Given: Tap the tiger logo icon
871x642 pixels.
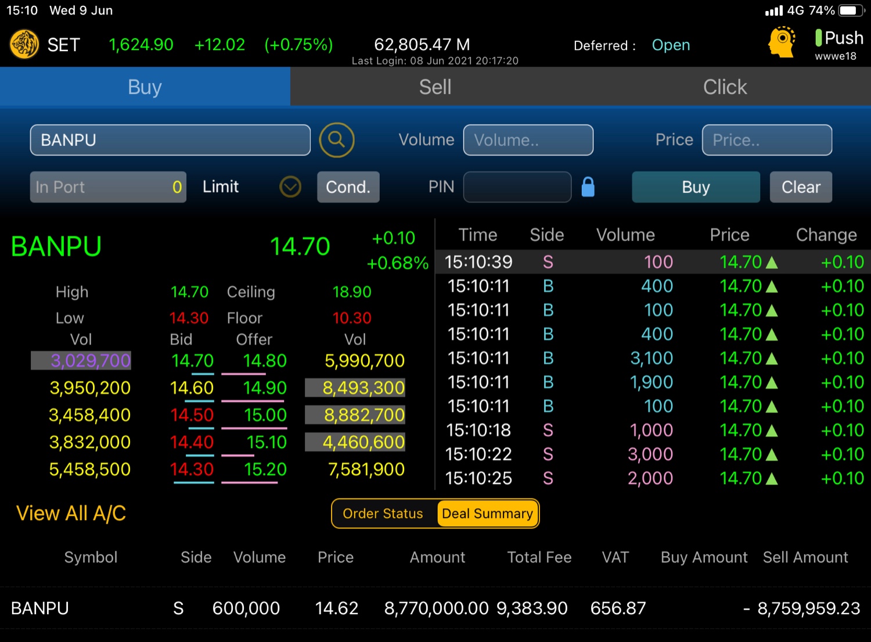Looking at the screenshot, I should click(24, 44).
